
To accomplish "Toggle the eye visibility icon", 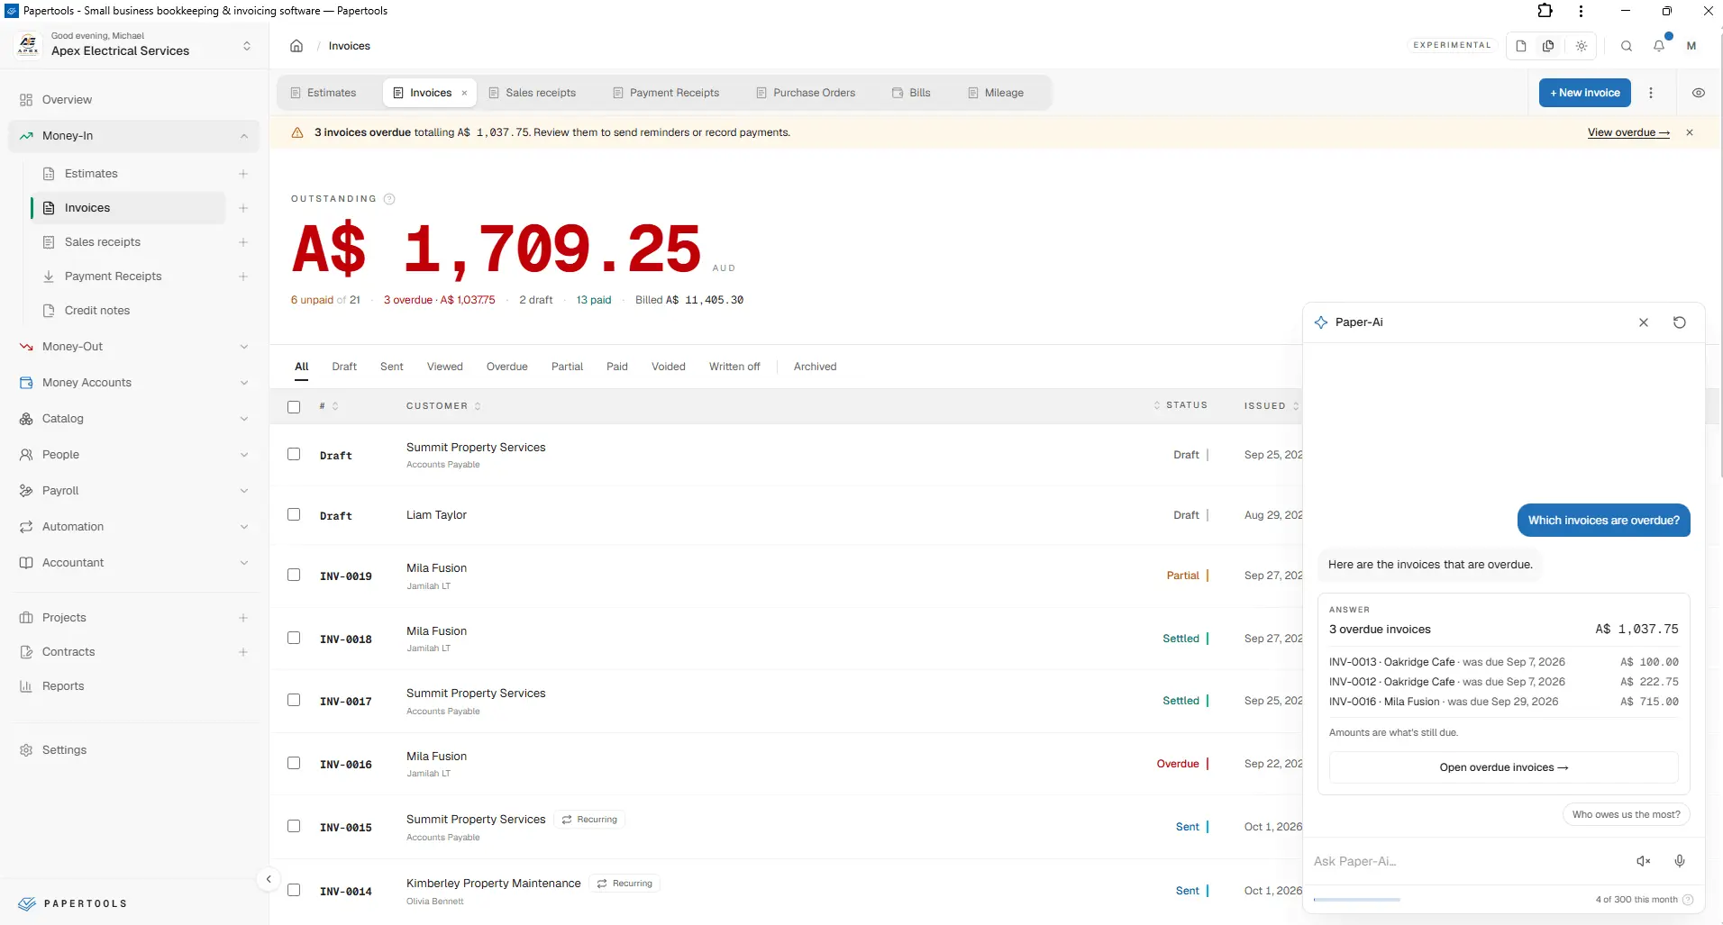I will click(1699, 93).
